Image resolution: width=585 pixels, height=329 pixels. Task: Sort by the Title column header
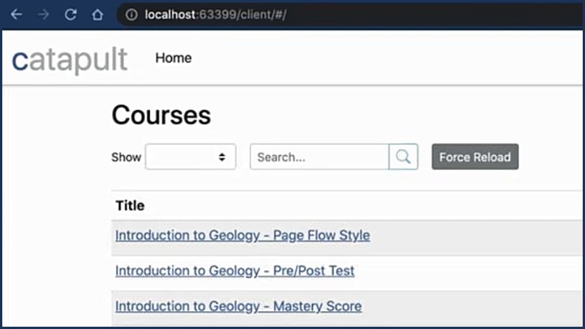coord(130,206)
